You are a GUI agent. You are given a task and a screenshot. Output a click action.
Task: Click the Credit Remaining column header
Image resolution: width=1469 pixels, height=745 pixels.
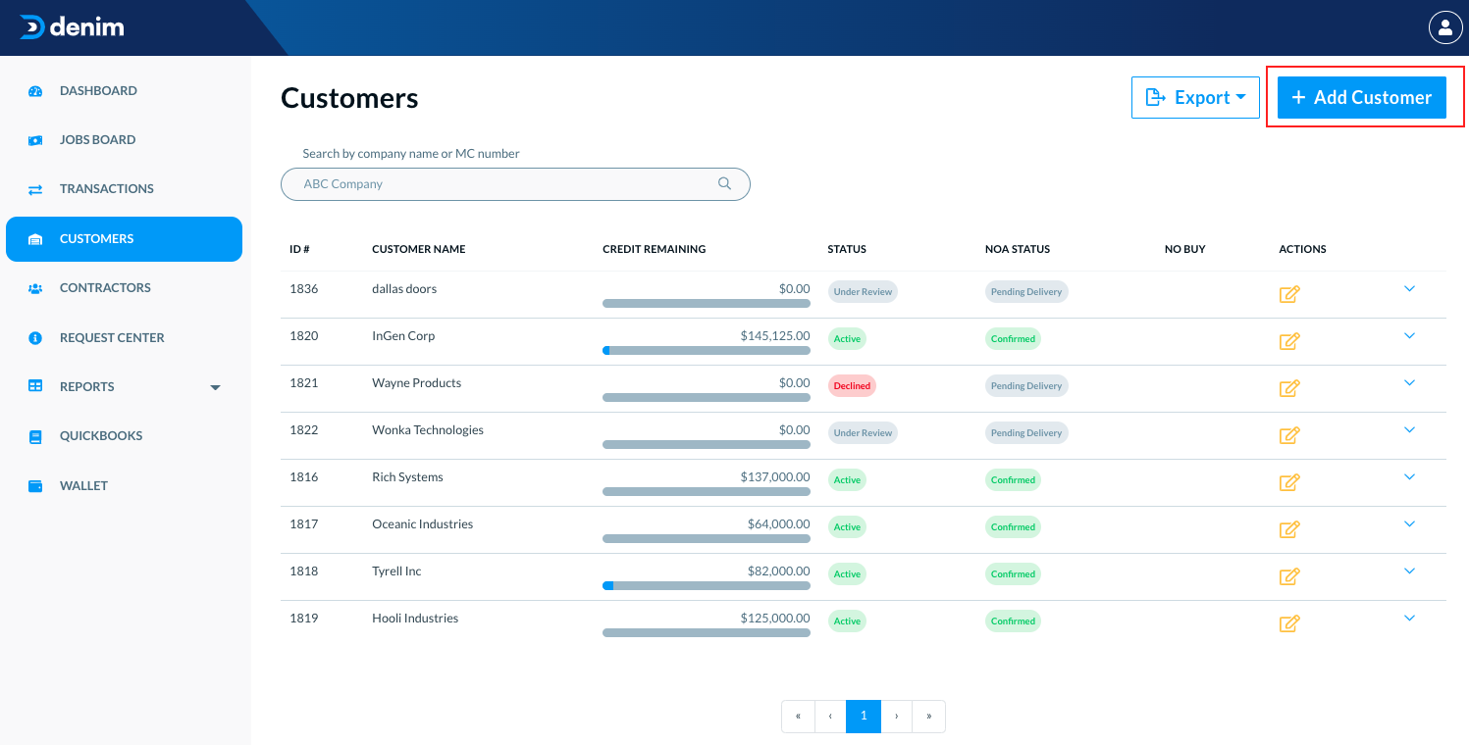[655, 249]
